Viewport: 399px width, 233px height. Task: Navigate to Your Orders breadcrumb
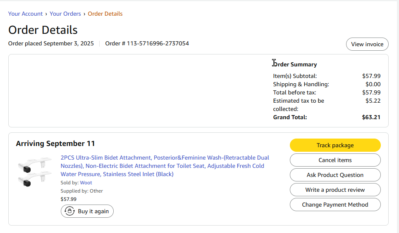click(65, 14)
